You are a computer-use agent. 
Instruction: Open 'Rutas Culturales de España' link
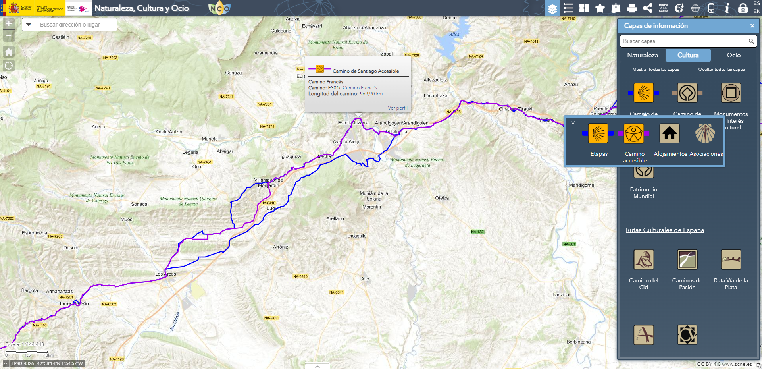tap(665, 230)
